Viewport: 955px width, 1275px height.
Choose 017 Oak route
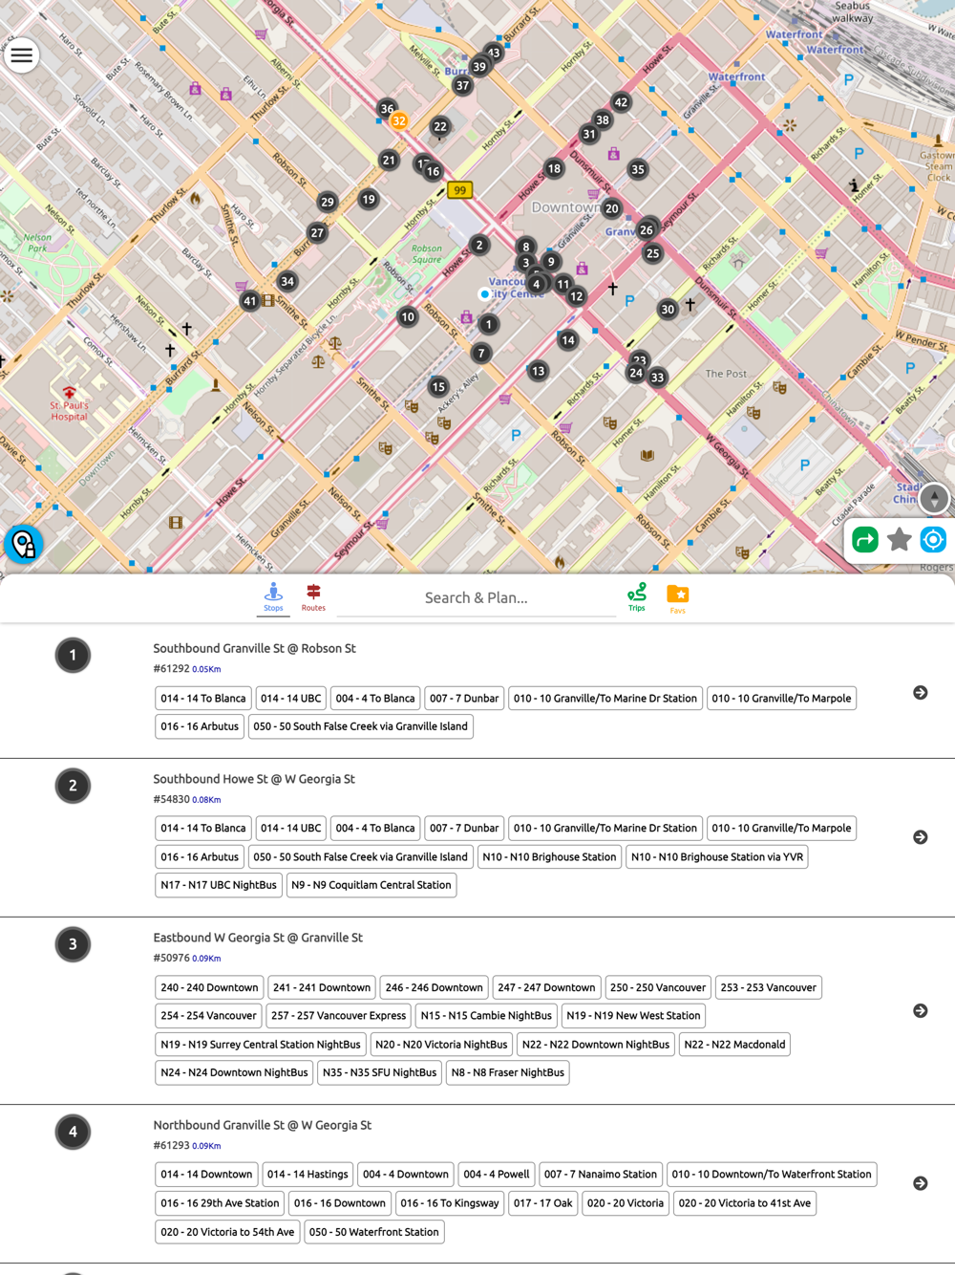(543, 1203)
